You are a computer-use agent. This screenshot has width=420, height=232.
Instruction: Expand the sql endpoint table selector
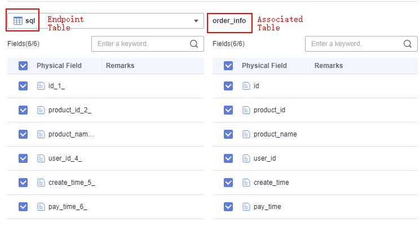click(x=113, y=21)
